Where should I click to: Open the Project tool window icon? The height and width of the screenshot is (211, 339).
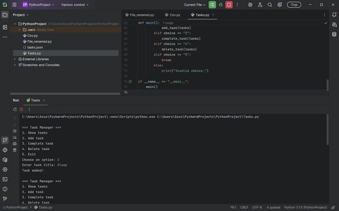[5, 15]
